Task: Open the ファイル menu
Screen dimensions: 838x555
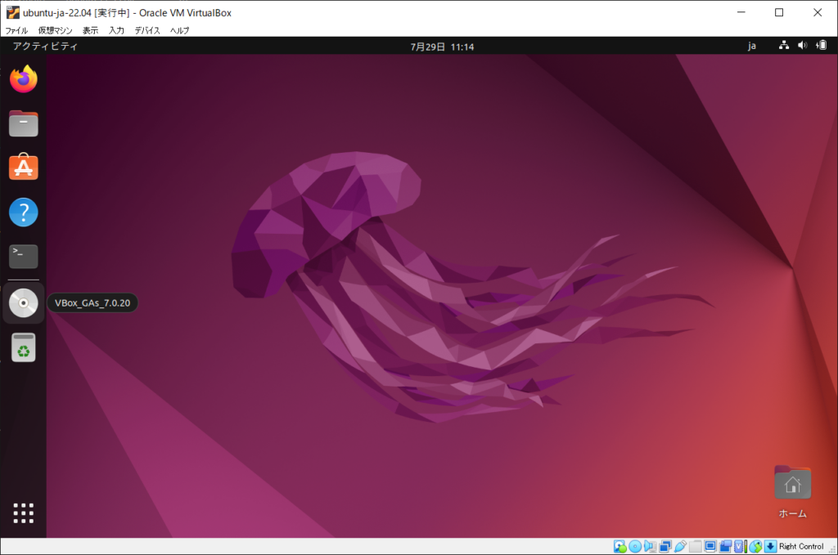Action: [16, 30]
